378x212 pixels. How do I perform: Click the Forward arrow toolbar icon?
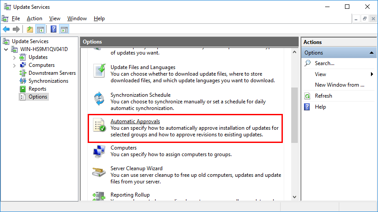[16, 29]
